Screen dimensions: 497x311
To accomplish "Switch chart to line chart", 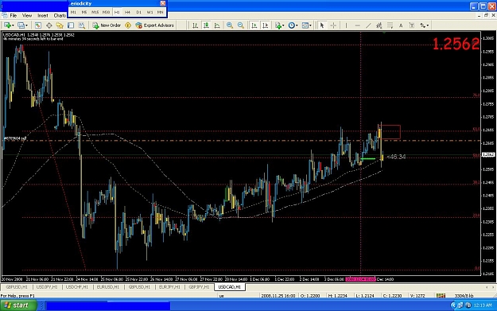I will tap(217, 25).
